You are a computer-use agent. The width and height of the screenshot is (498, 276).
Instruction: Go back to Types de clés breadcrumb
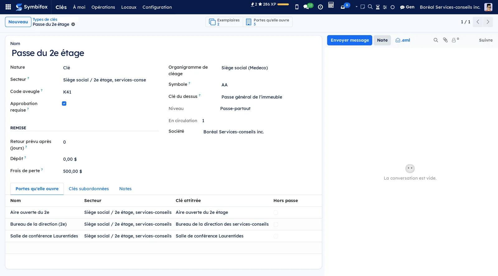45,19
